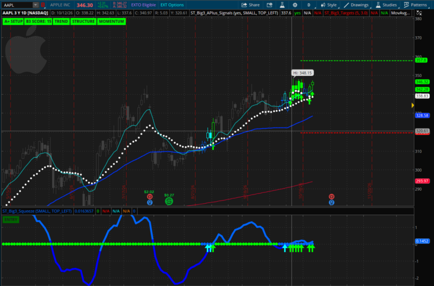Screen dimensions: 434x286
Task: Click the STRUCTURE green label
Action: tap(83, 21)
